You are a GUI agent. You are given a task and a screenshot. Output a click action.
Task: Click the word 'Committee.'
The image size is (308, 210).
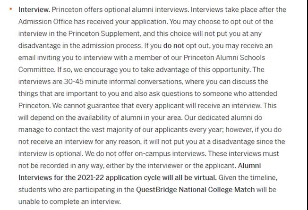point(37,70)
